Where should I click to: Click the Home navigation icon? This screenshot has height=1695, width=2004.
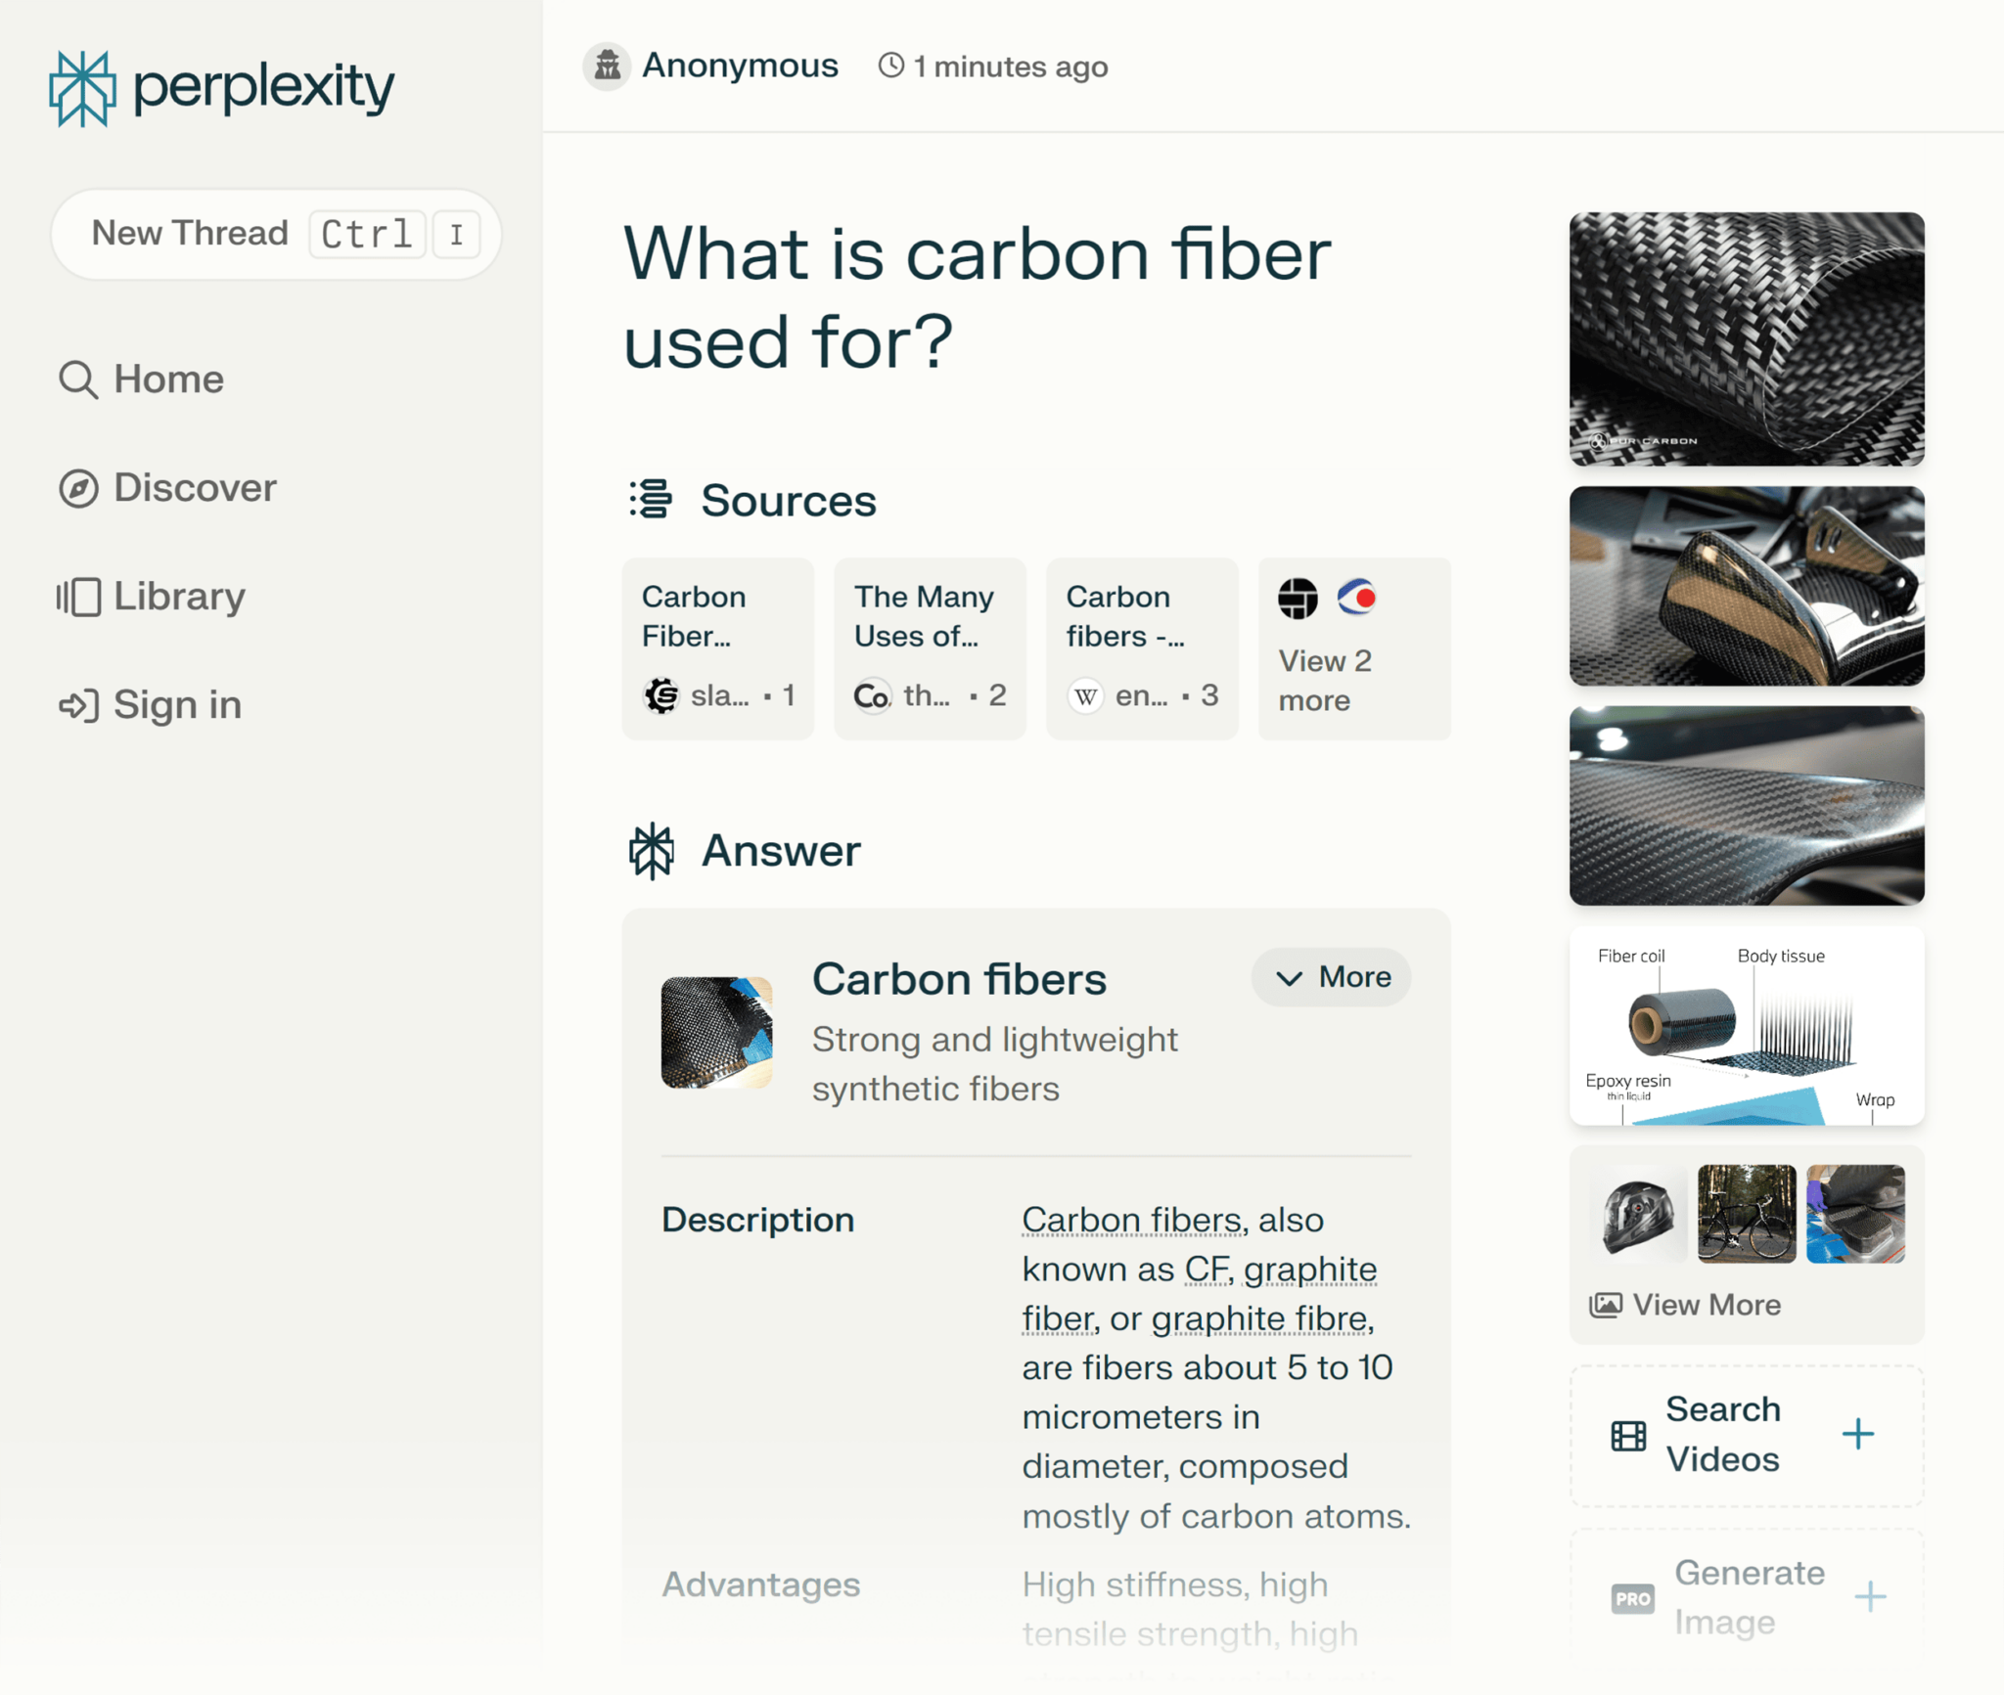77,379
